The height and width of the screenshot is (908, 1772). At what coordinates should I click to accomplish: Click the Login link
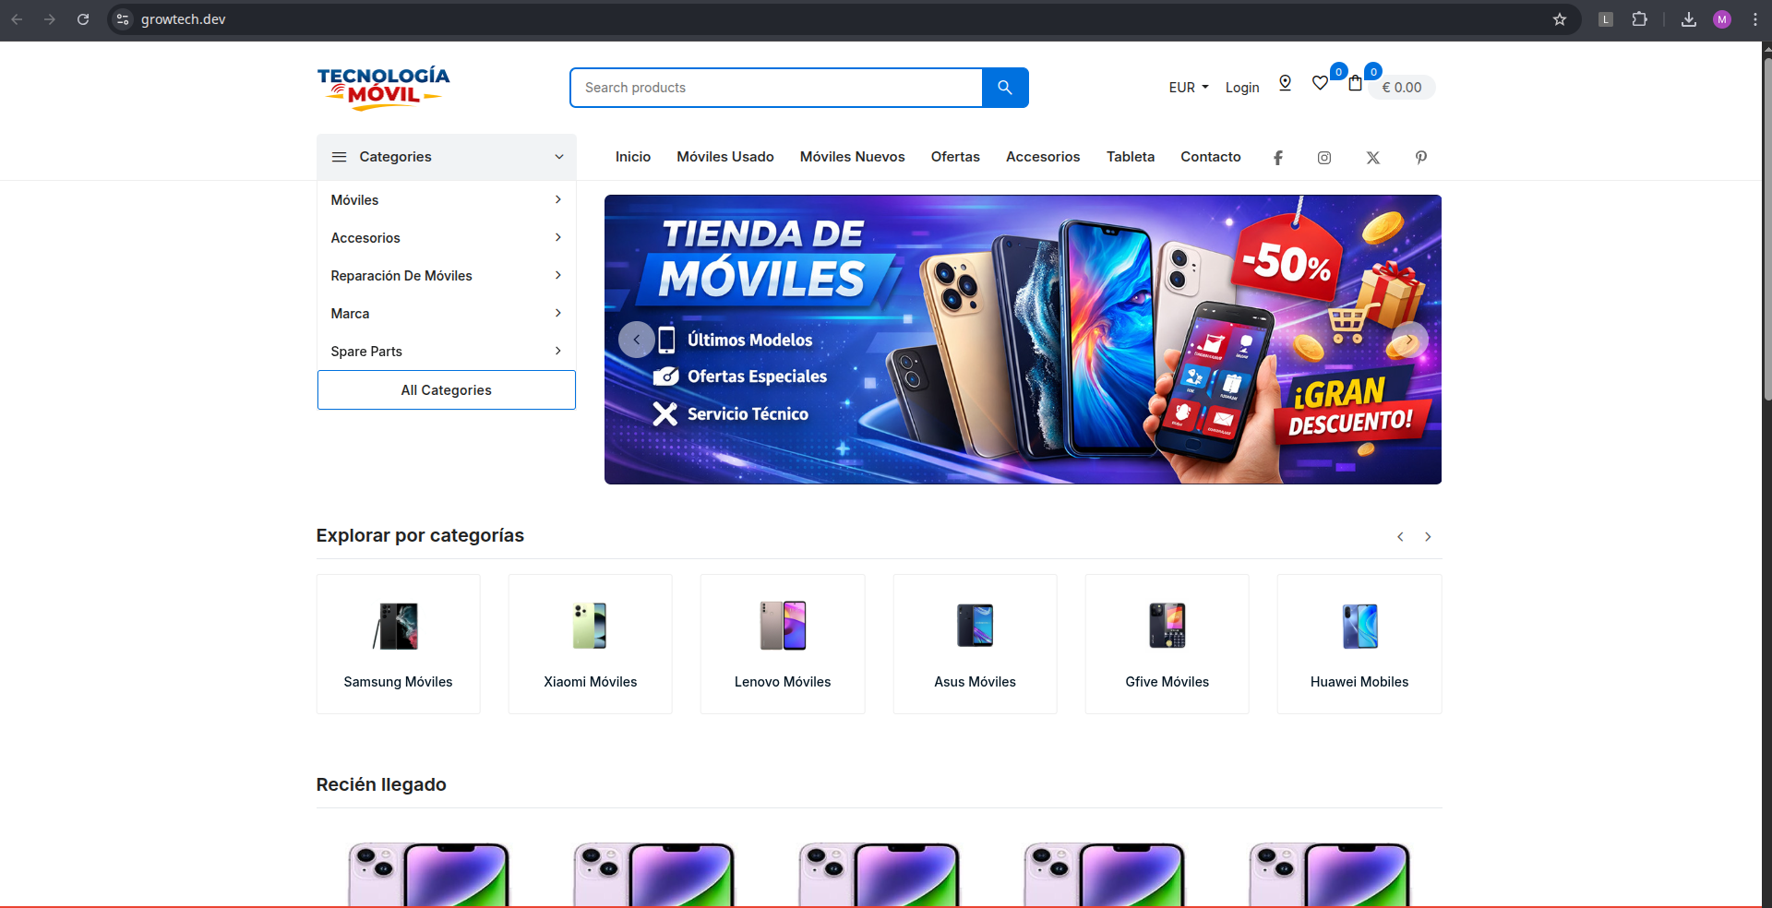pyautogui.click(x=1242, y=88)
